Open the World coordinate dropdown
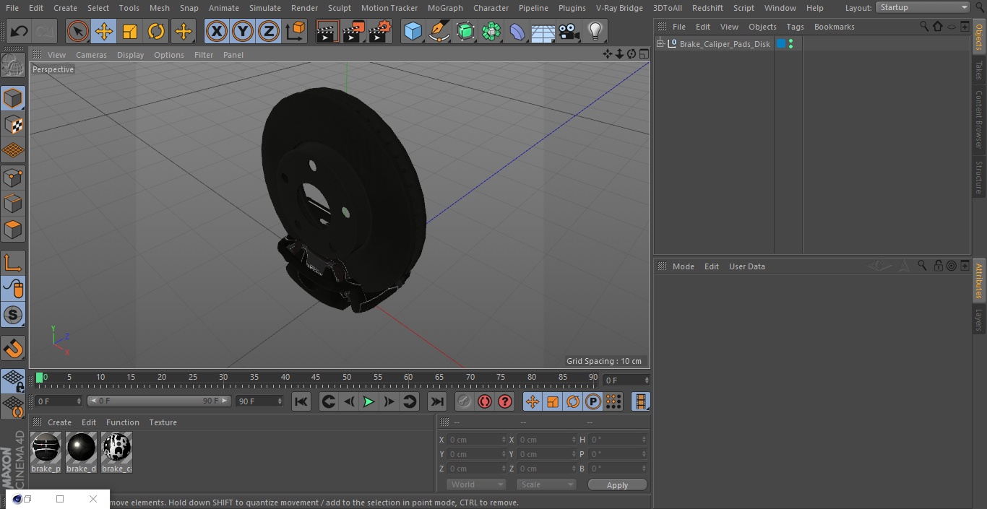This screenshot has width=987, height=509. [476, 484]
